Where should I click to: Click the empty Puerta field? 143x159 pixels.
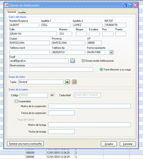tap(121, 34)
